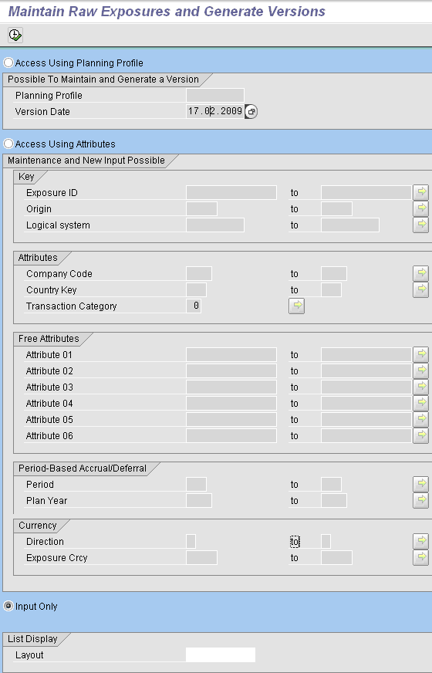This screenshot has height=673, width=432.
Task: Open multiple selection for Attribute 03
Action: [x=421, y=387]
